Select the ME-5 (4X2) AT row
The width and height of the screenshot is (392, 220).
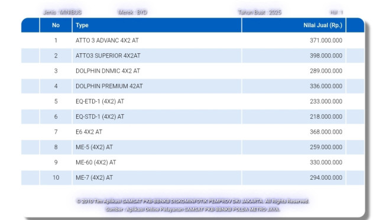193,147
